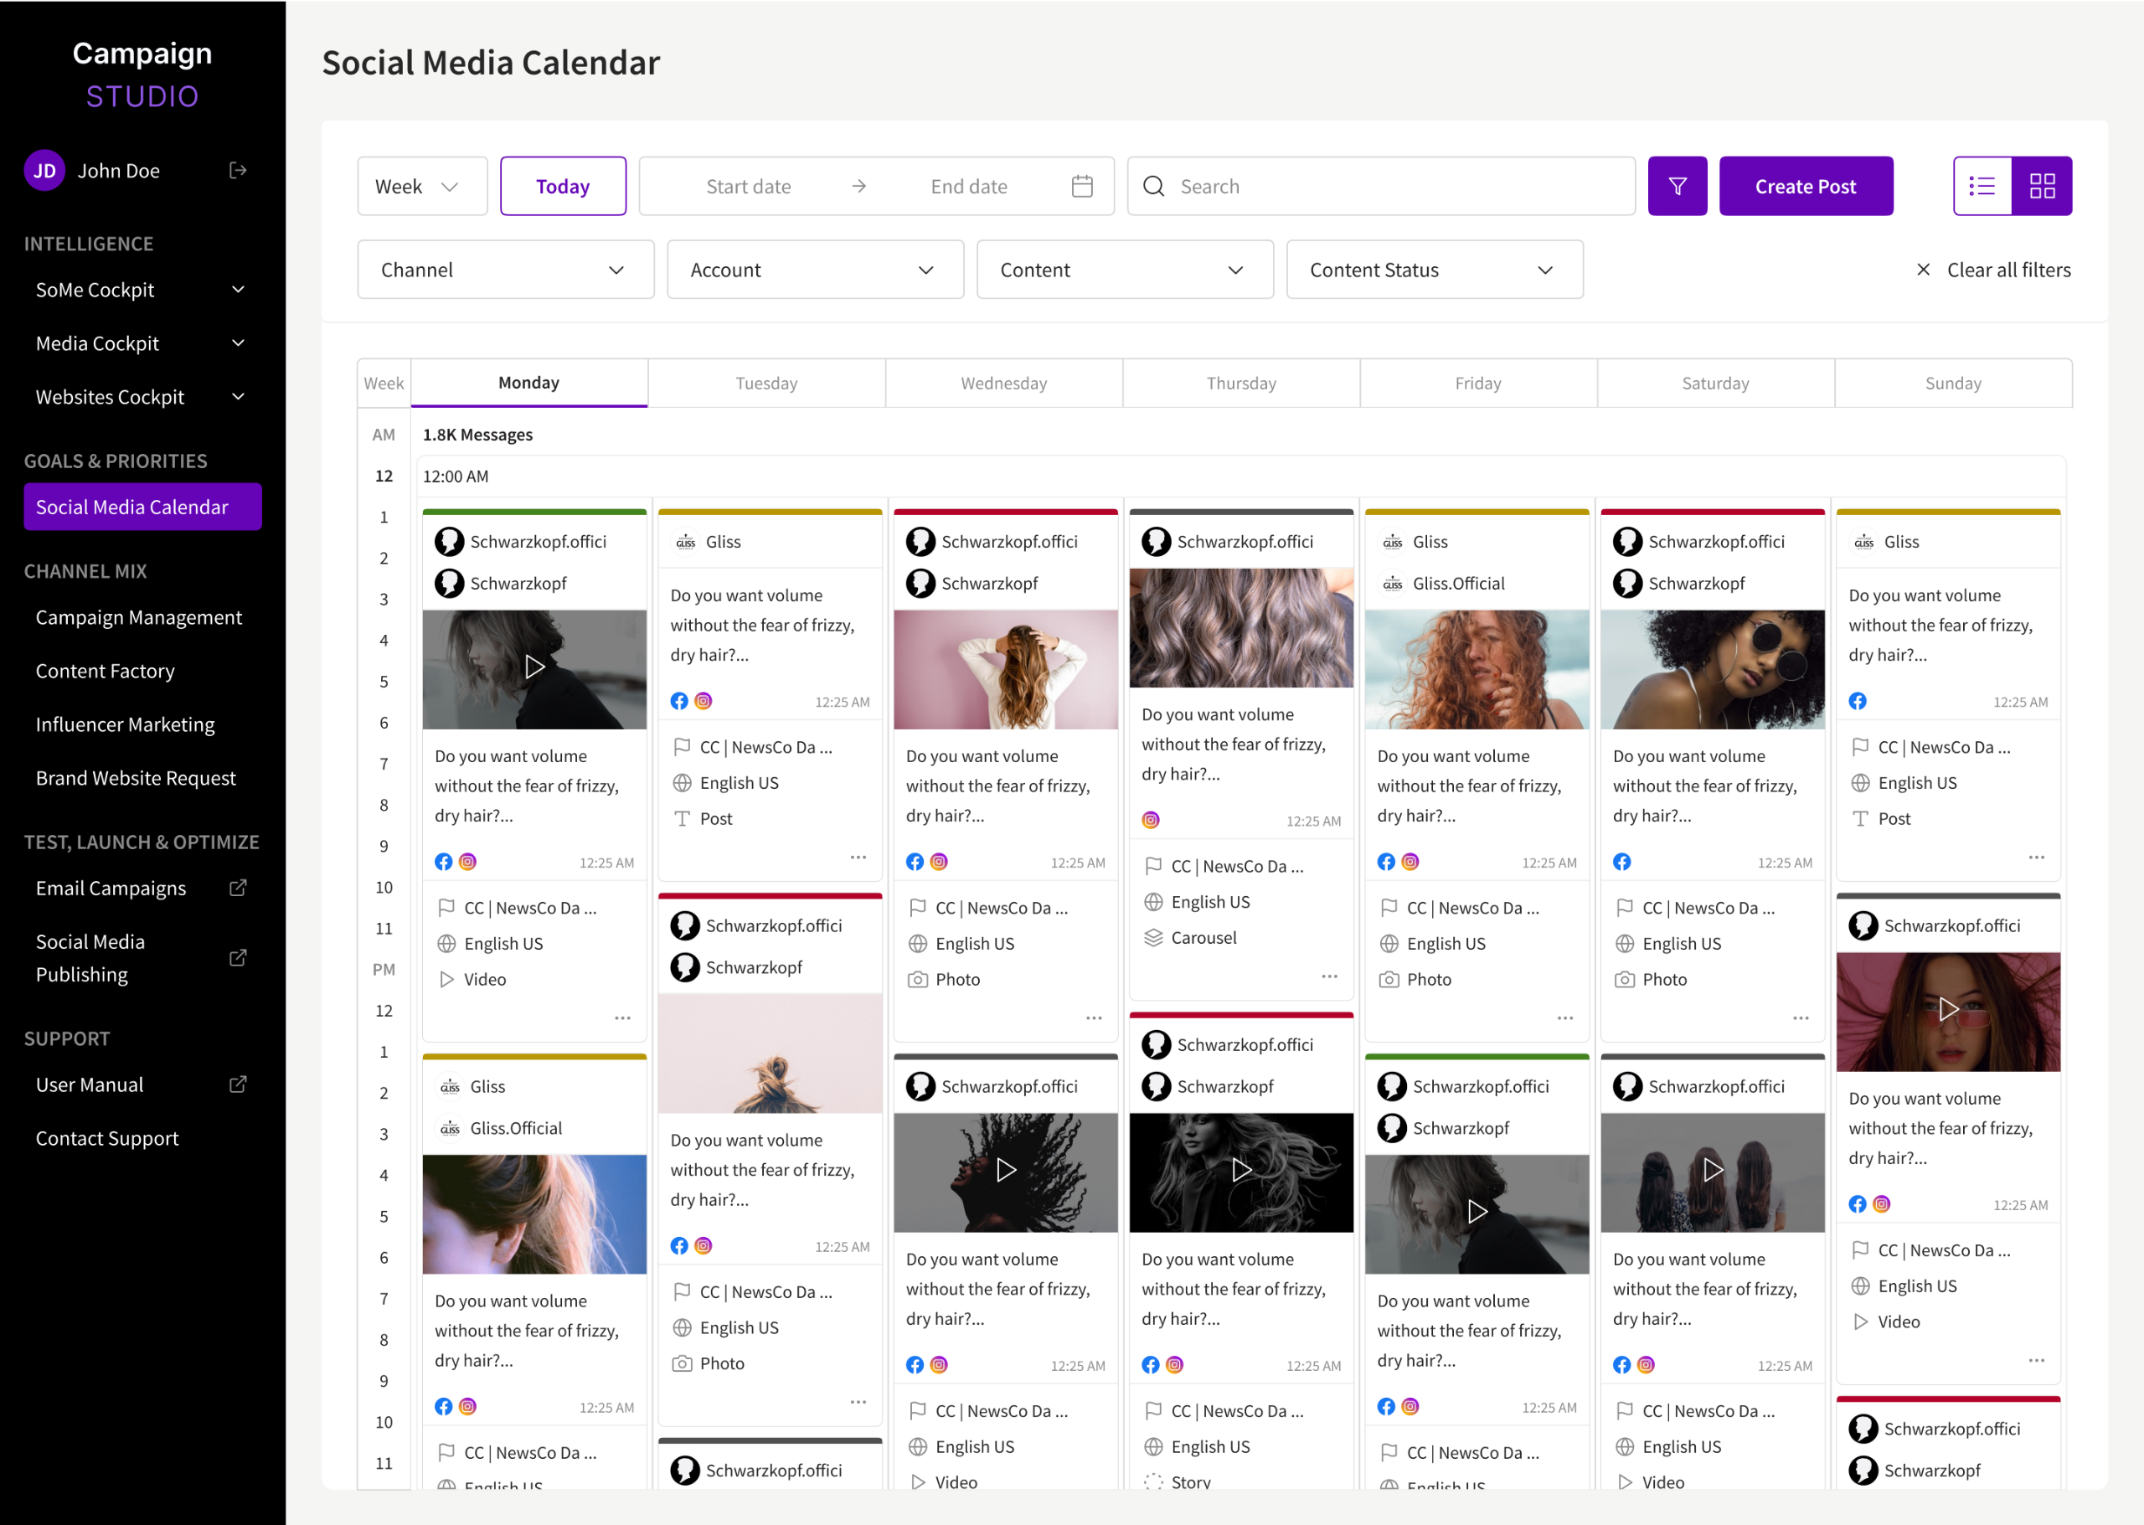Click the Create Post button

pyautogui.click(x=1804, y=186)
